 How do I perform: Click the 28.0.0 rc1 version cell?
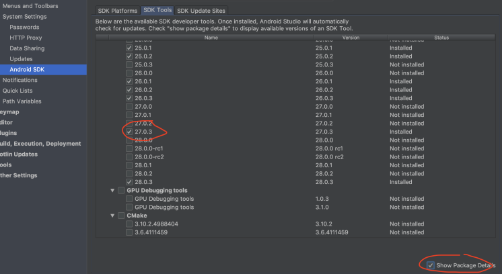tap(329, 148)
